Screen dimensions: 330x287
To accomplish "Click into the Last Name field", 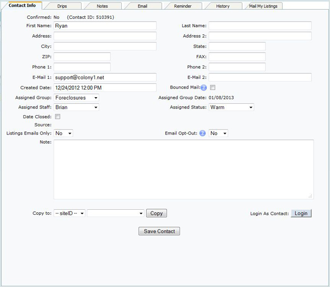I will pyautogui.click(x=260, y=26).
